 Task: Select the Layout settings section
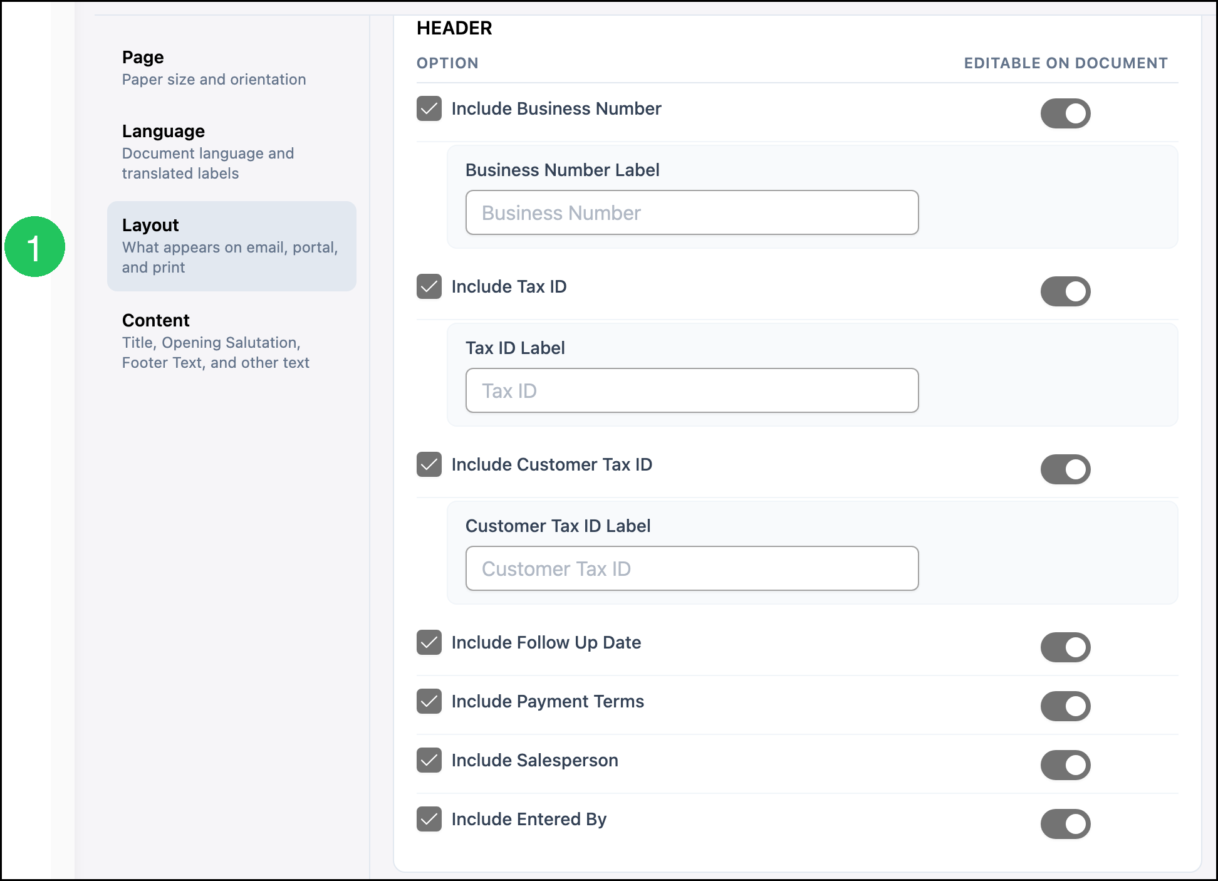[x=232, y=246]
